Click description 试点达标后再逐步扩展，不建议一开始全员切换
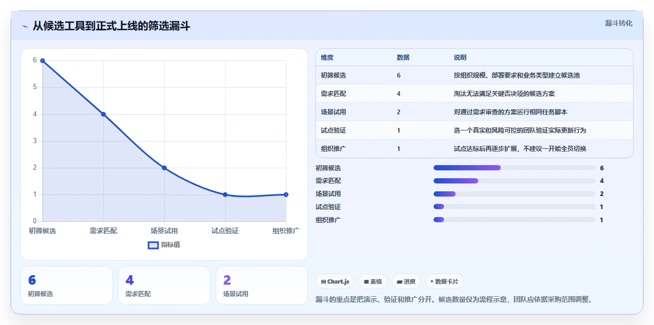This screenshot has height=325, width=654. point(520,149)
